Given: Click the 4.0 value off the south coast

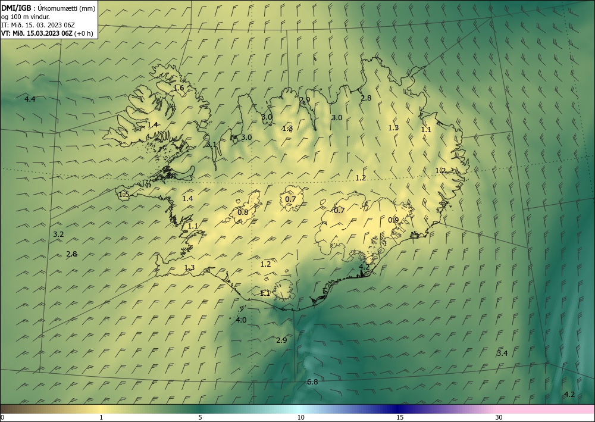Looking at the screenshot, I should pyautogui.click(x=241, y=320).
